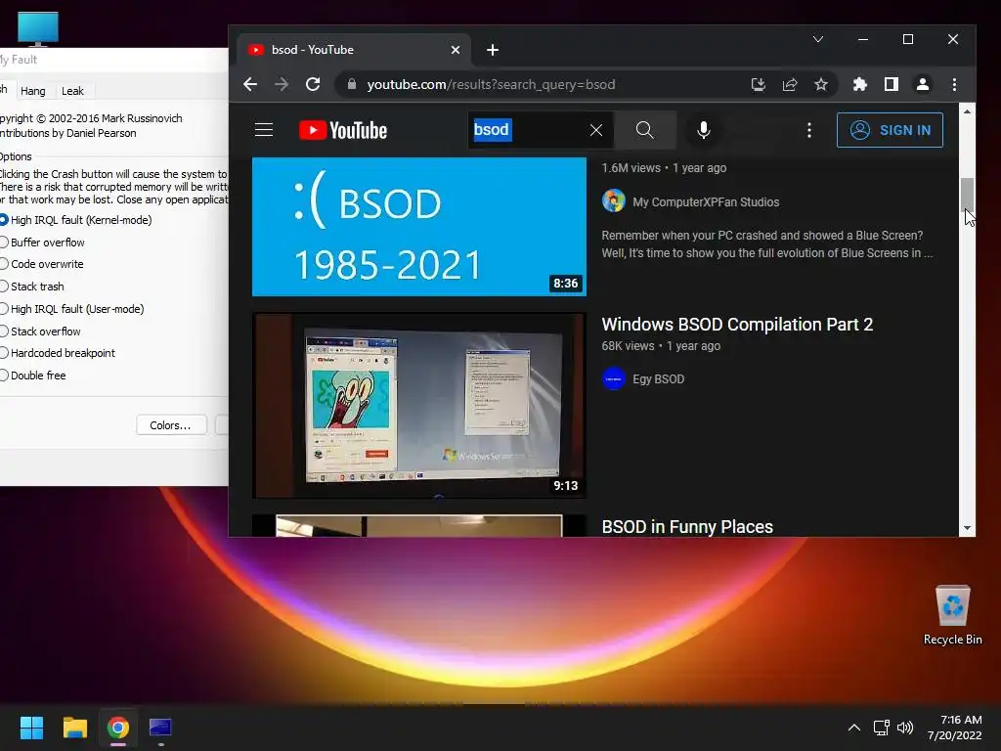This screenshot has height=751, width=1001.
Task: Open My ComputerXPFan Studios channel
Action: (706, 201)
